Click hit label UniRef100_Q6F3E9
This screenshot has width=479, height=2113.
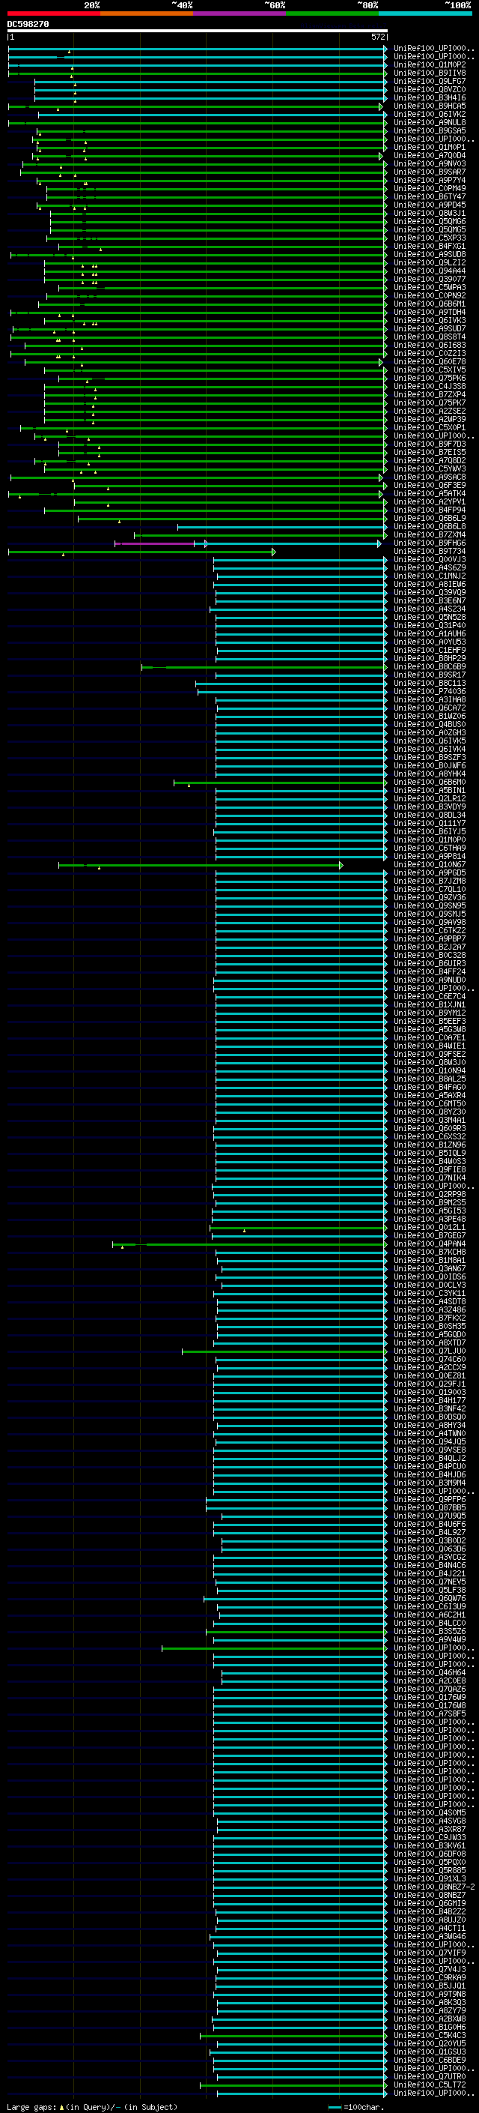click(430, 486)
